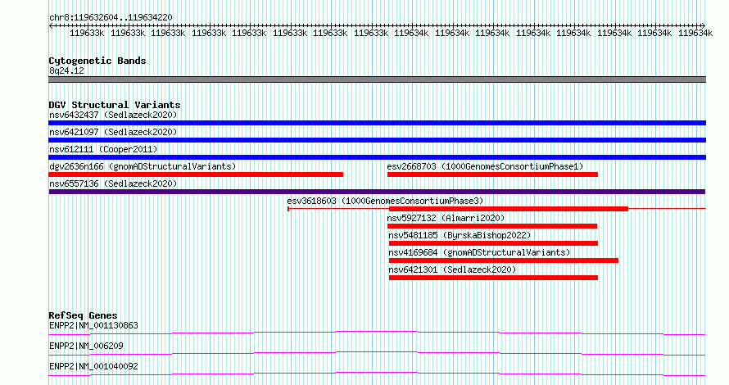Select the ENPP2 NM_001040092 magenta gene line
The image size is (729, 385).
[x=377, y=374]
